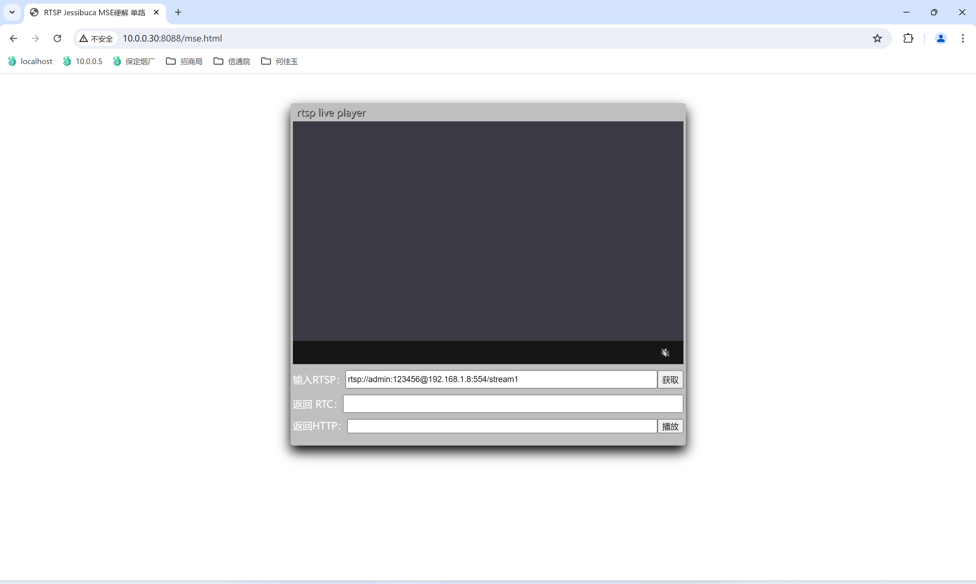Expand the 招商局 bookmark folder
This screenshot has width=976, height=584.
pyautogui.click(x=184, y=61)
